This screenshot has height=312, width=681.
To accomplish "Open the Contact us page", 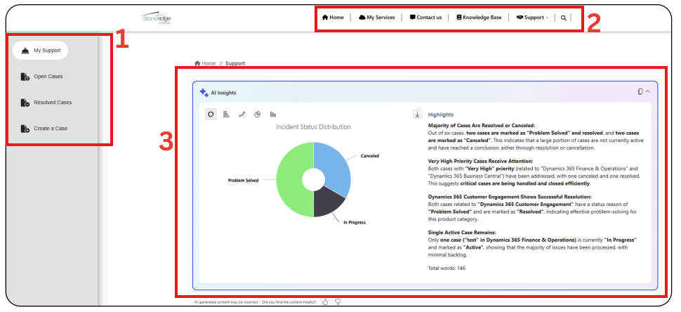I will click(x=425, y=18).
